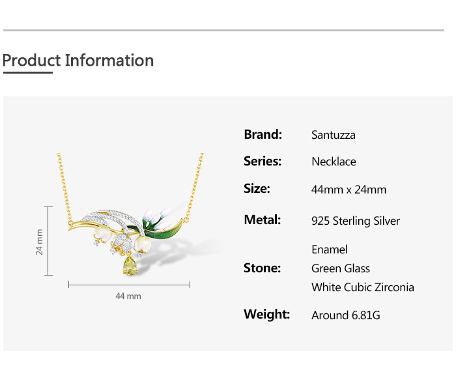456x385 pixels.
Task: Click the Weight: label
Action: [266, 315]
